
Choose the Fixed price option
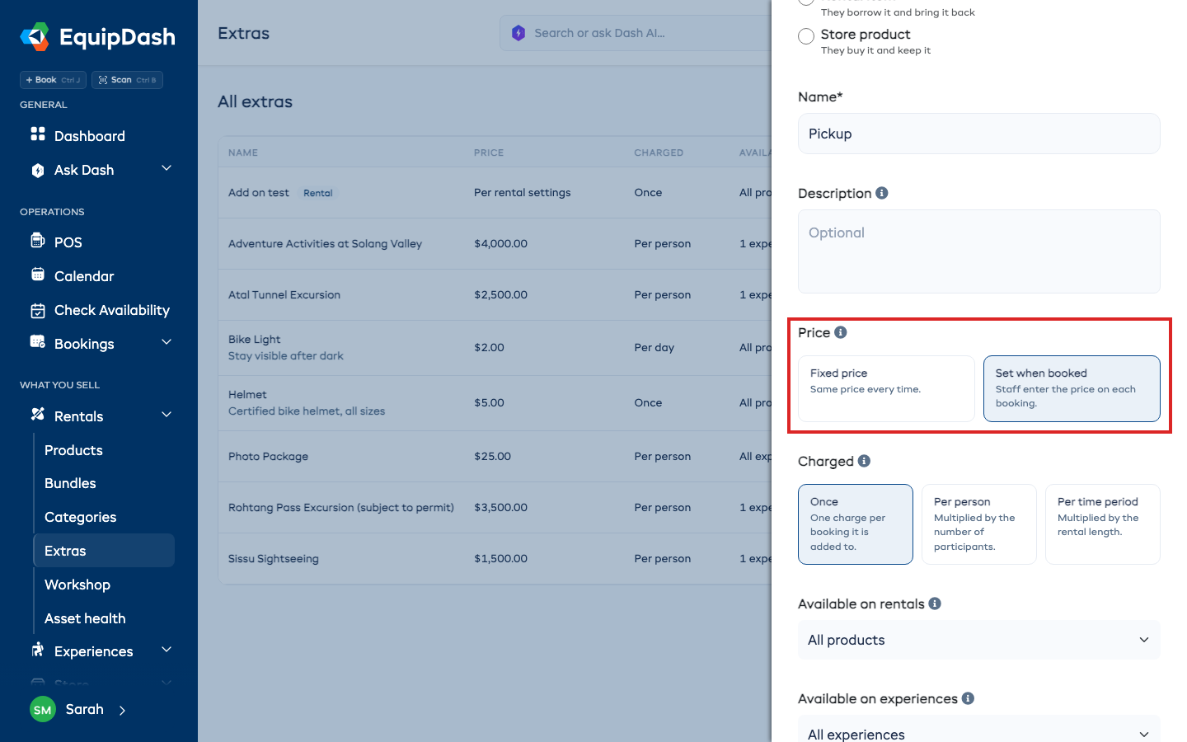[x=886, y=388]
